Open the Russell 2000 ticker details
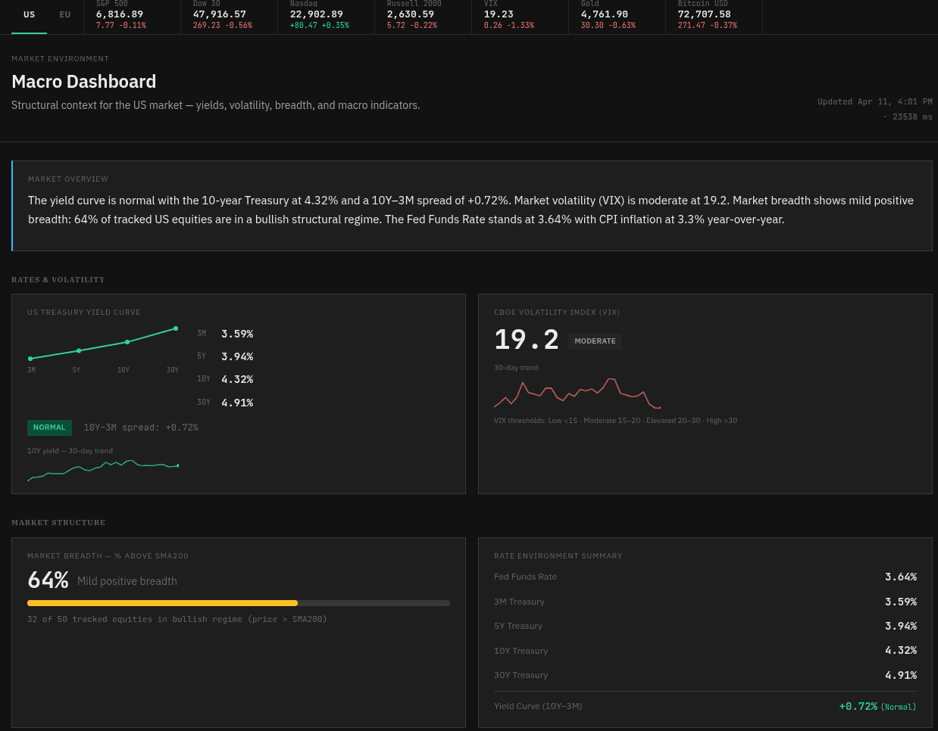The height and width of the screenshot is (731, 938). pyautogui.click(x=421, y=14)
